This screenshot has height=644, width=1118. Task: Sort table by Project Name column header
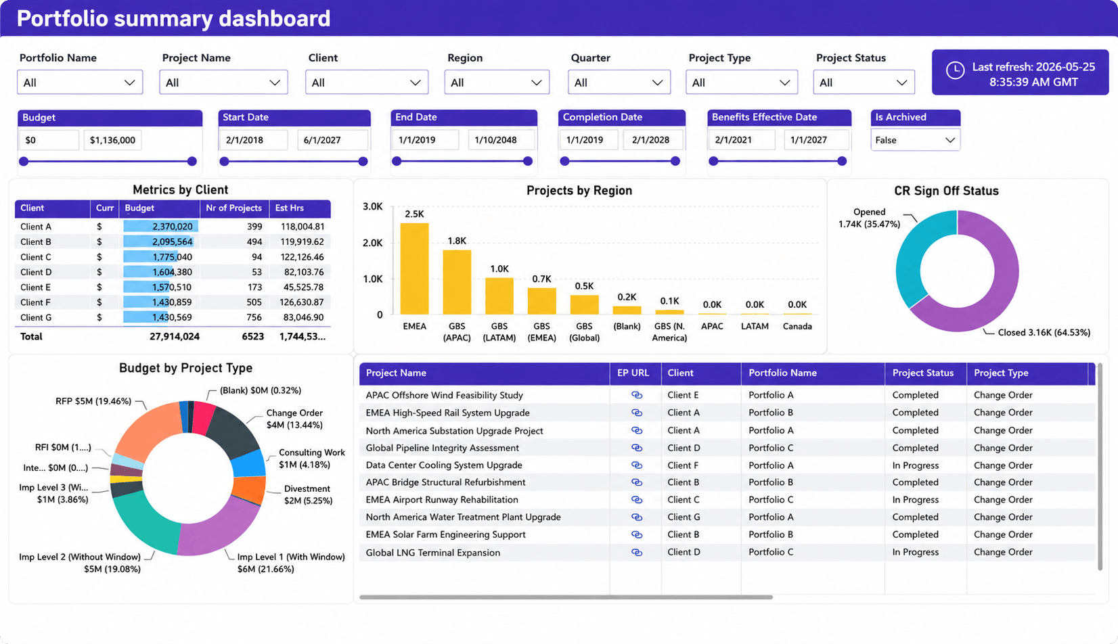point(396,373)
